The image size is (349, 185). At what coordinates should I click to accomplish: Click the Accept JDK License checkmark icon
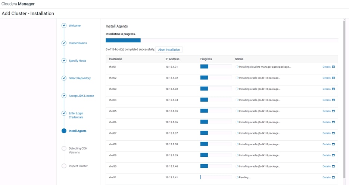(x=64, y=96)
